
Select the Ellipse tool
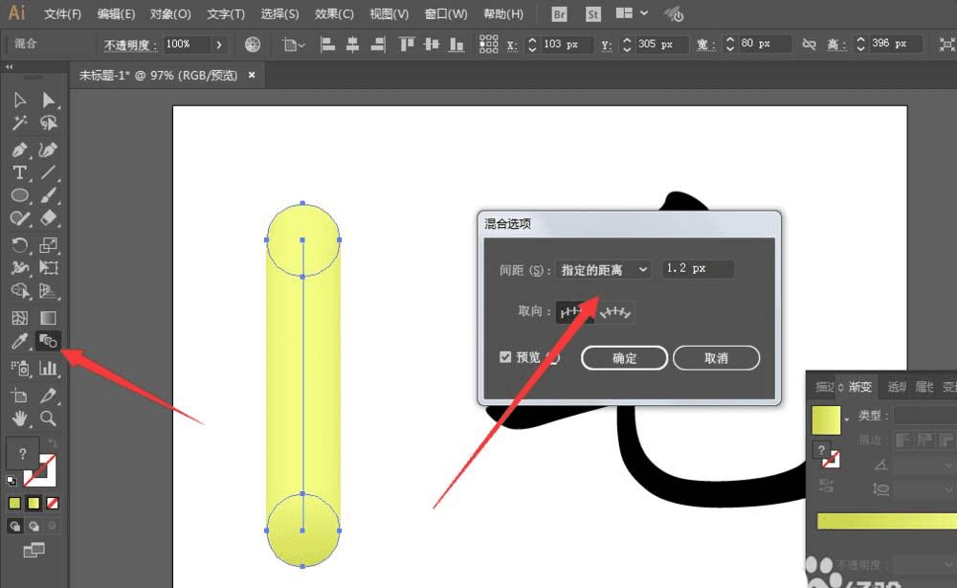[19, 195]
